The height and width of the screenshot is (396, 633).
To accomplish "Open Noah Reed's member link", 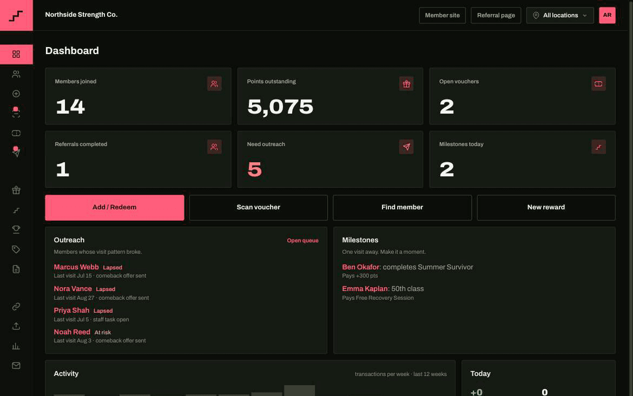I will [72, 332].
